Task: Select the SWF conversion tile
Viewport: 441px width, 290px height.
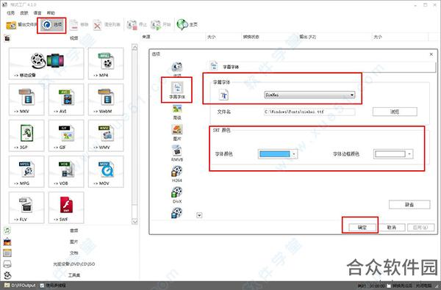Action: [x=66, y=208]
